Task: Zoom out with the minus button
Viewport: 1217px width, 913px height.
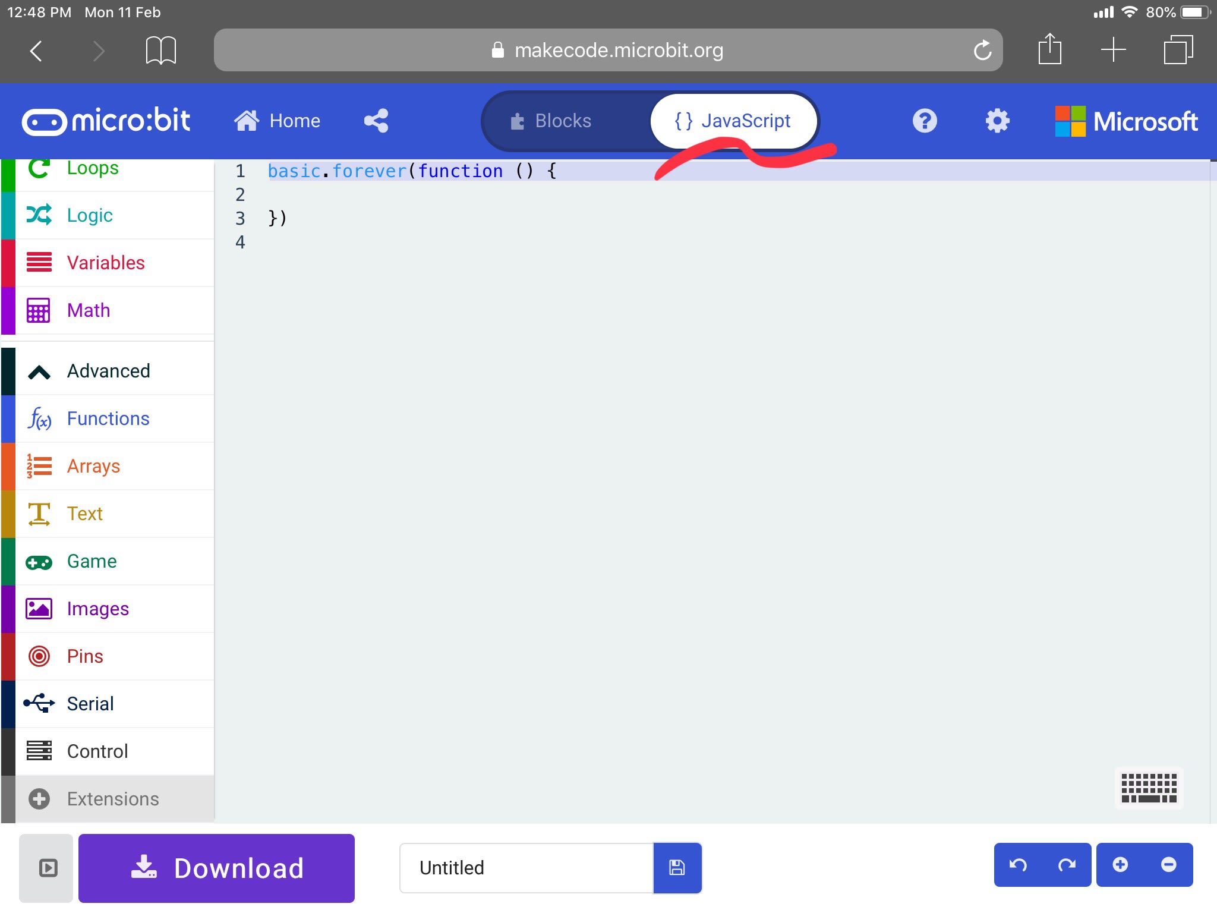Action: tap(1168, 865)
